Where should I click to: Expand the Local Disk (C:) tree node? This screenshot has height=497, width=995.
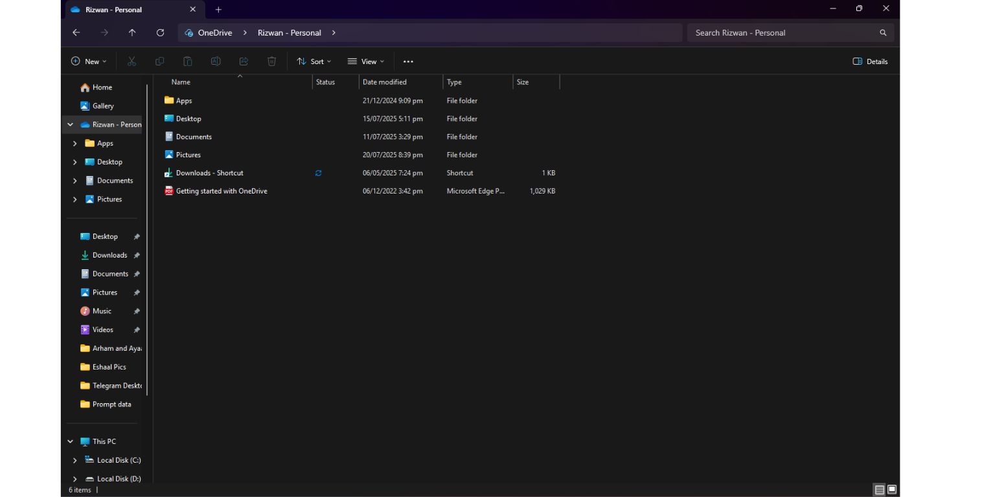point(74,461)
